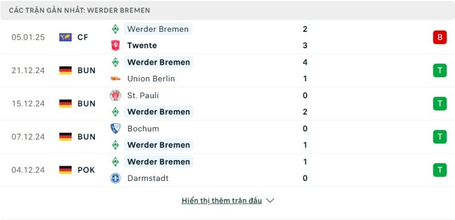The width and height of the screenshot is (455, 220).
Task: Expand more matches with the chevron arrow
Action: [x=270, y=201]
